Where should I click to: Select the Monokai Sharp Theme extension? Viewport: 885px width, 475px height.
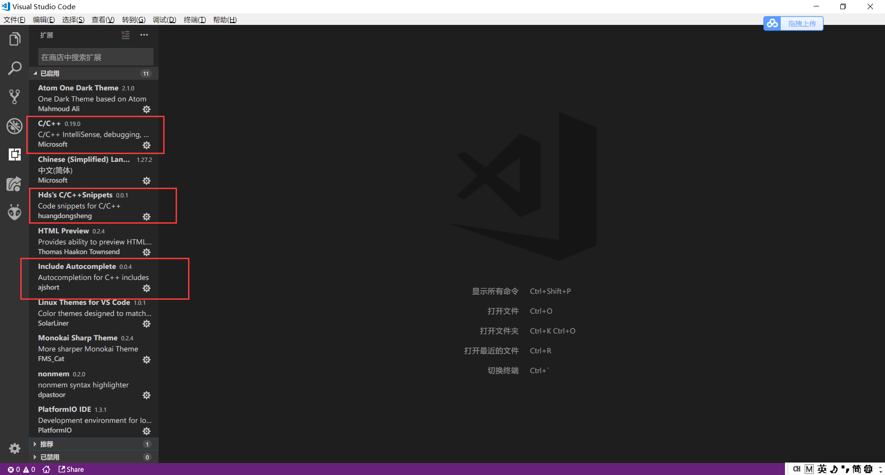[x=94, y=348]
